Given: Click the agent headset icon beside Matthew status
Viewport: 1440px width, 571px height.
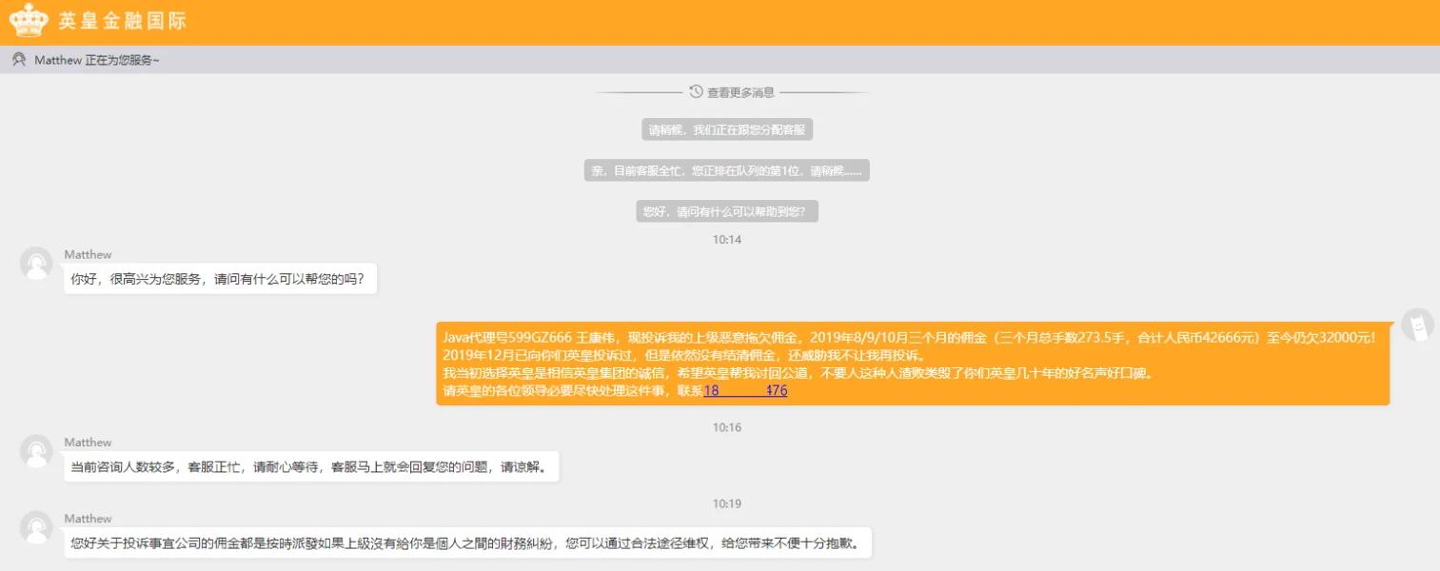Looking at the screenshot, I should coord(18,59).
